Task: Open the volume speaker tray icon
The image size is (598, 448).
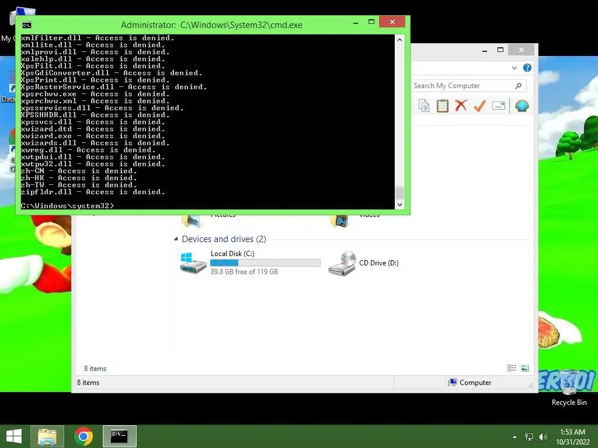Action: 543,437
